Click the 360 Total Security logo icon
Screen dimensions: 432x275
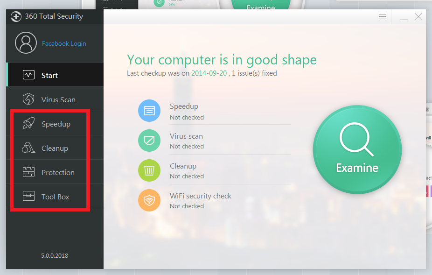click(16, 16)
